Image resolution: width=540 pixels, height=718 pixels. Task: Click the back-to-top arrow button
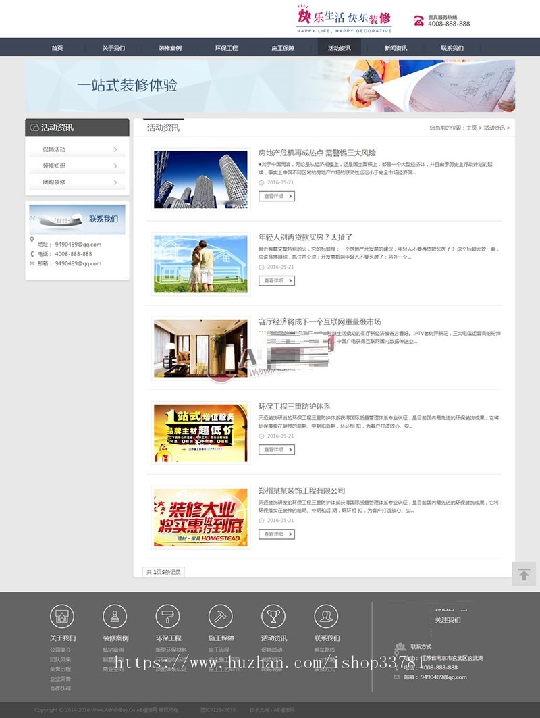pos(524,575)
